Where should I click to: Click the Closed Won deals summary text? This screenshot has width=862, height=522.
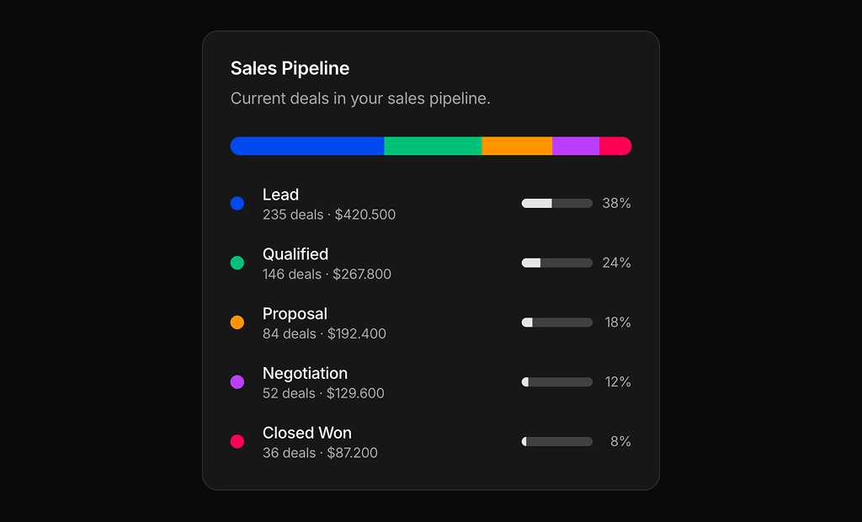(x=320, y=452)
